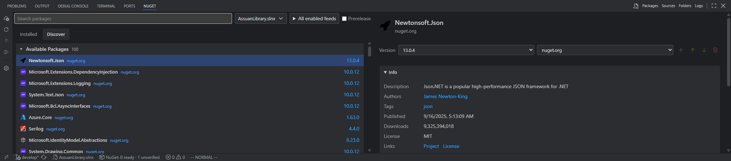
Task: Click the Folders button
Action: [685, 6]
